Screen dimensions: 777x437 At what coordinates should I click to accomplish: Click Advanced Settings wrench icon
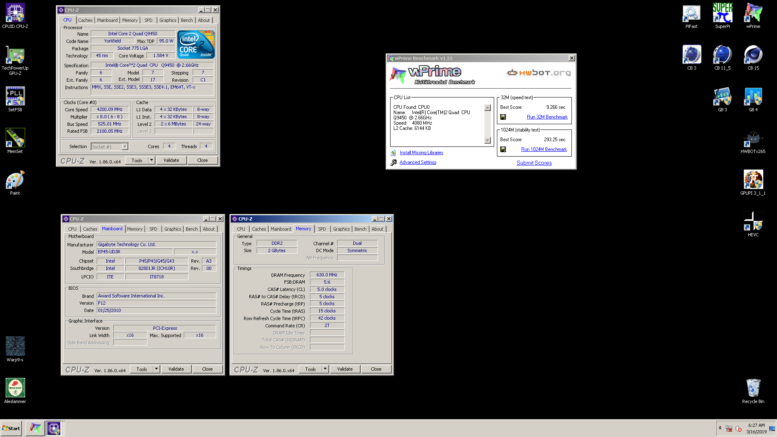coord(393,163)
